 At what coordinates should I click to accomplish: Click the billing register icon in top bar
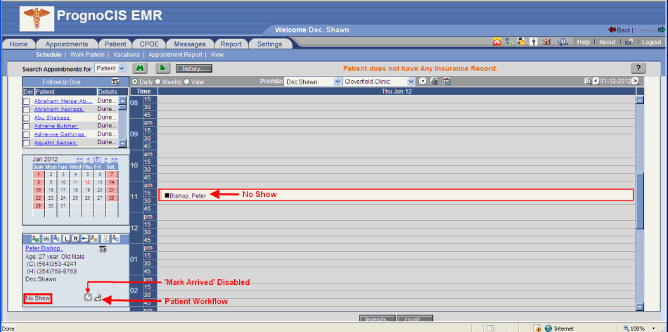(508, 41)
